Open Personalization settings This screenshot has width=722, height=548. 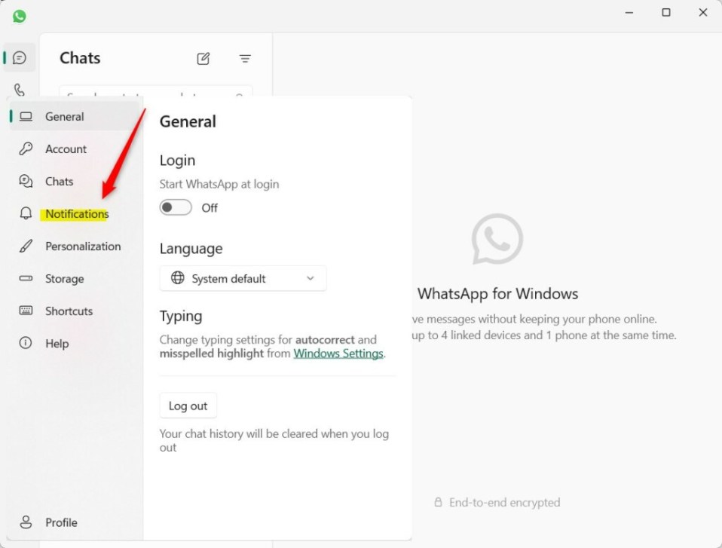tap(75, 246)
